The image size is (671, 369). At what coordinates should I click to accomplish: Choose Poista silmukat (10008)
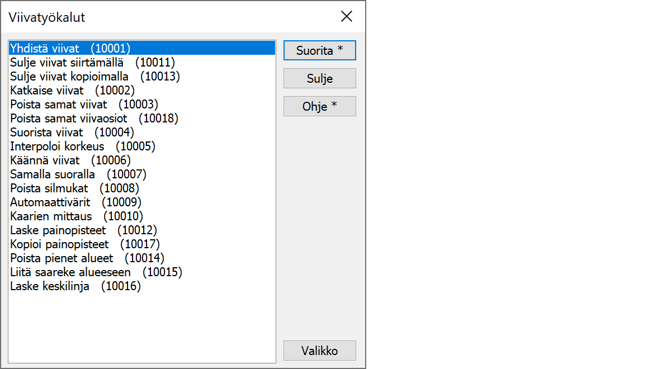pos(74,188)
